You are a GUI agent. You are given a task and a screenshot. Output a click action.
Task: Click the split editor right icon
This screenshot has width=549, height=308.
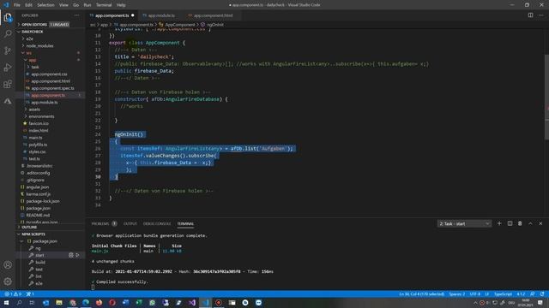pyautogui.click(x=530, y=15)
